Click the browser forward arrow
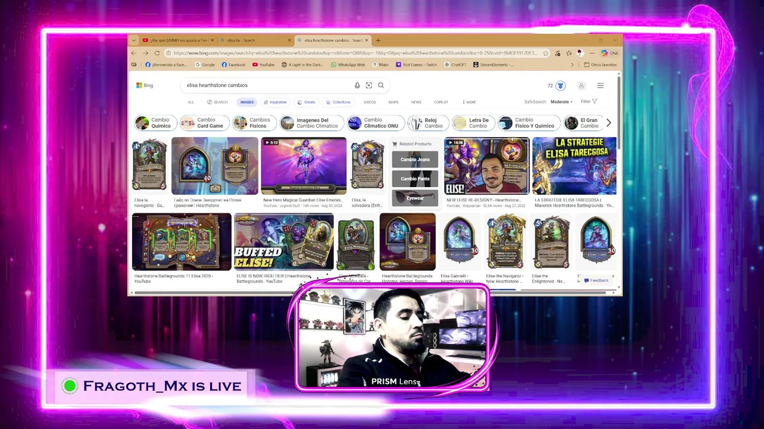The image size is (764, 429). coord(145,53)
